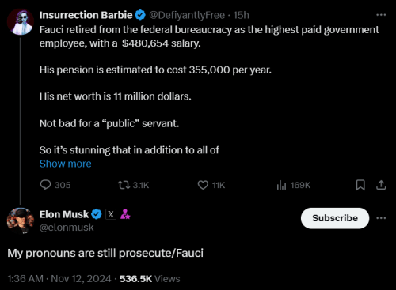Click the 1:36 AM Nov 12, 2024 timestamp
396x290 pixels.
(x=59, y=279)
